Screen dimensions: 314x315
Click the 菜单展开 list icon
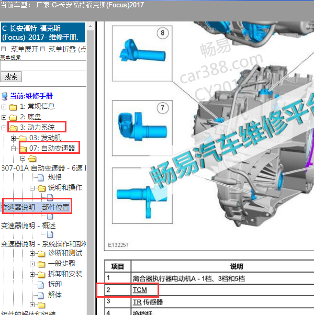coord(4,49)
